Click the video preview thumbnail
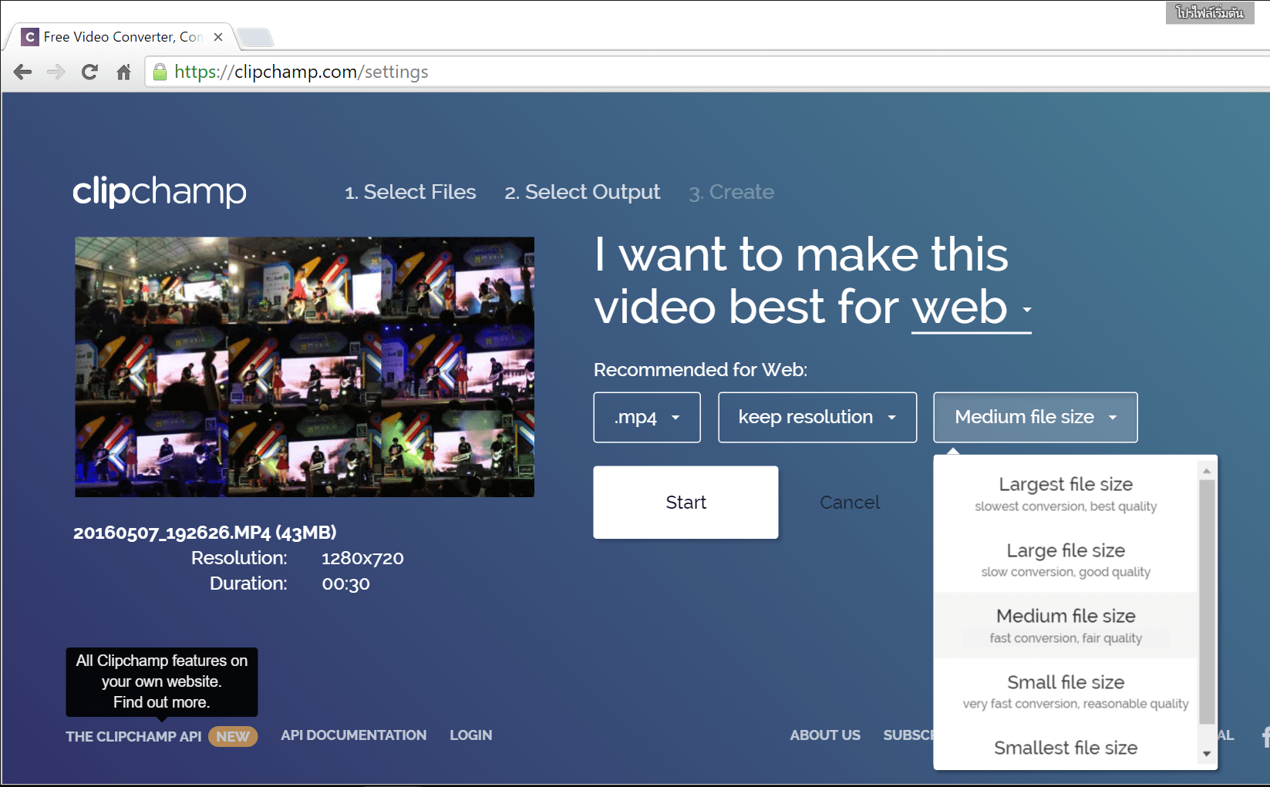1270x787 pixels. coord(305,367)
